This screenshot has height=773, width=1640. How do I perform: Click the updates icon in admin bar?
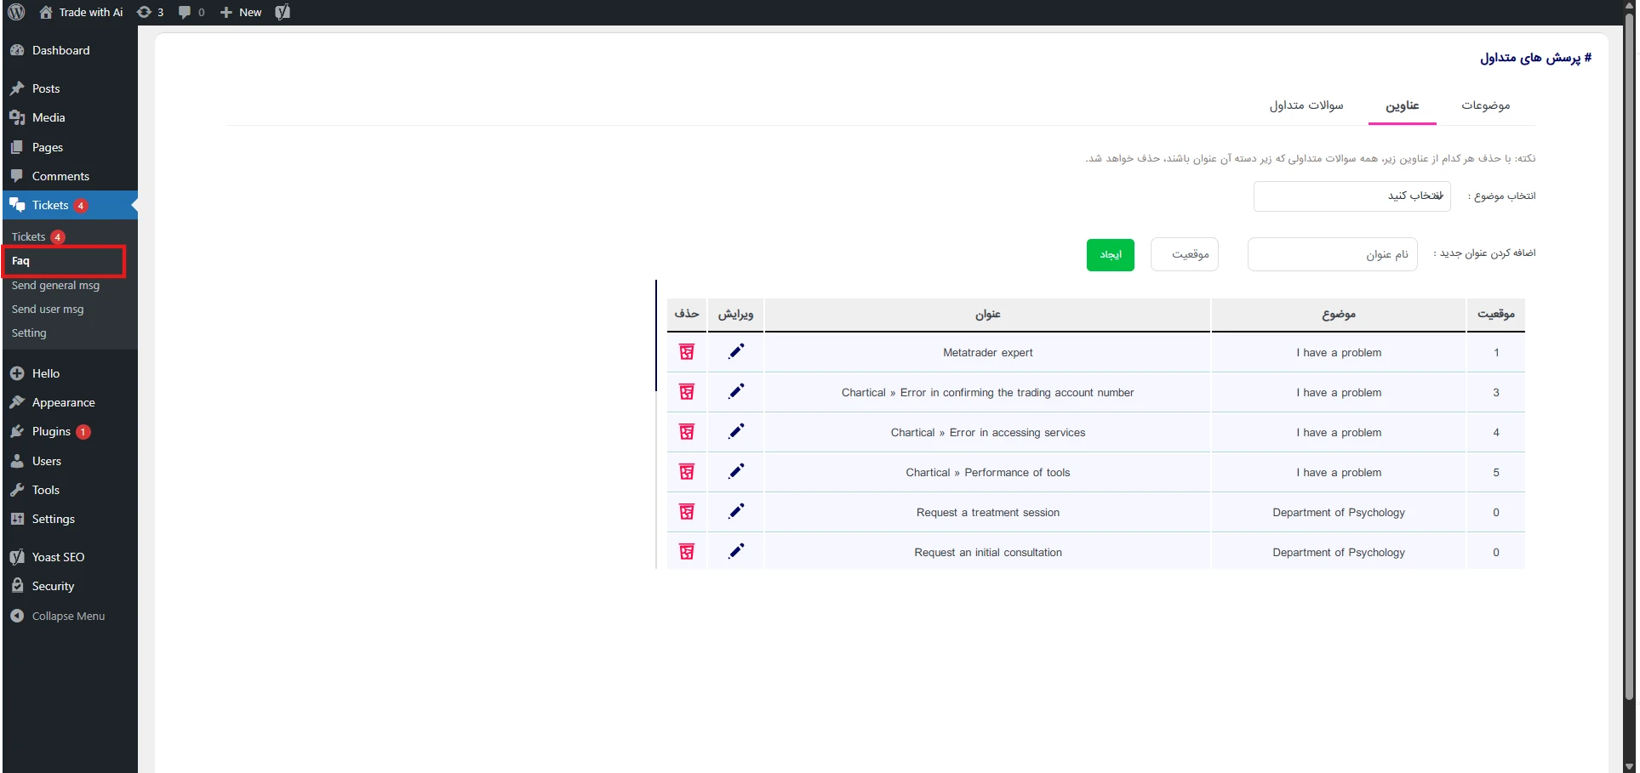(150, 12)
